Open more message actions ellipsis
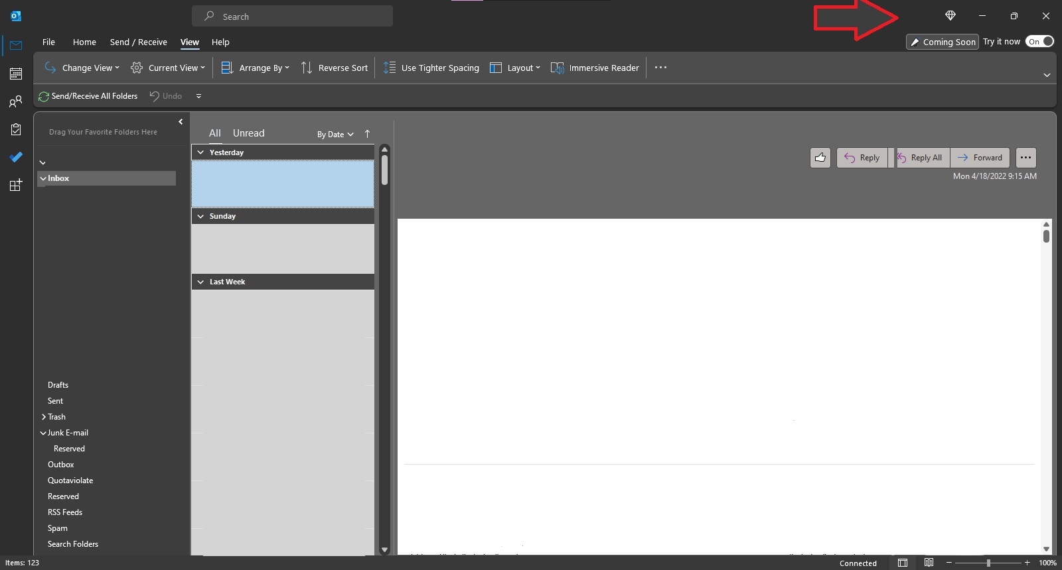The height and width of the screenshot is (570, 1062). [1026, 158]
